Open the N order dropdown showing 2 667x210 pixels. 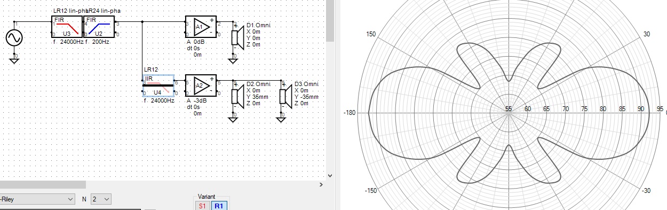click(x=101, y=199)
